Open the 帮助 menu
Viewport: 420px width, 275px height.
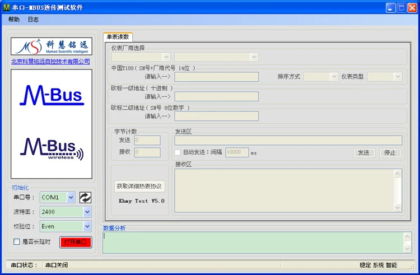(13, 19)
